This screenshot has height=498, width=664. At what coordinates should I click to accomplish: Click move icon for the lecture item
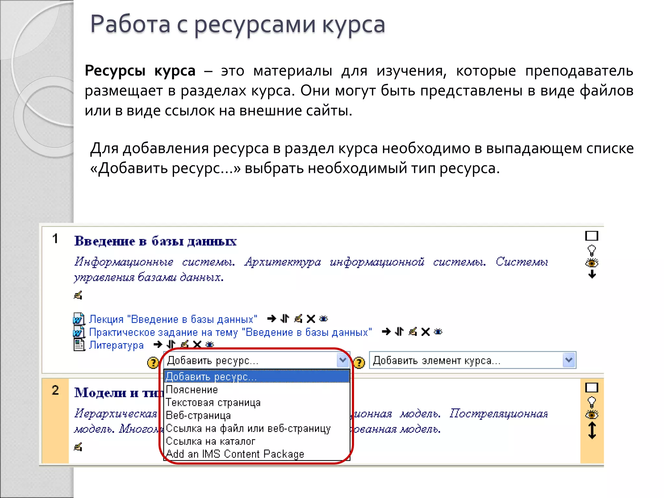pyautogui.click(x=285, y=319)
